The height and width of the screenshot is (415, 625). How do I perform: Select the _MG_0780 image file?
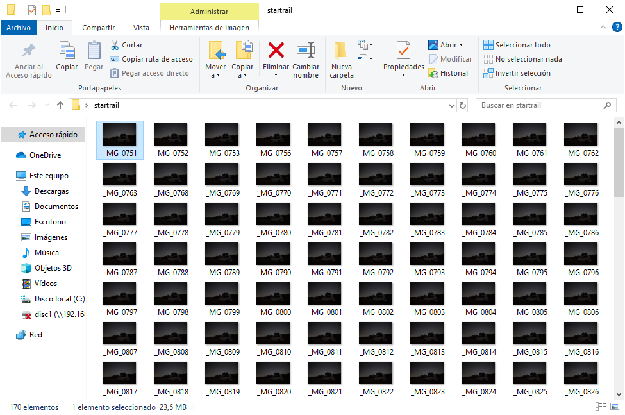point(274,219)
